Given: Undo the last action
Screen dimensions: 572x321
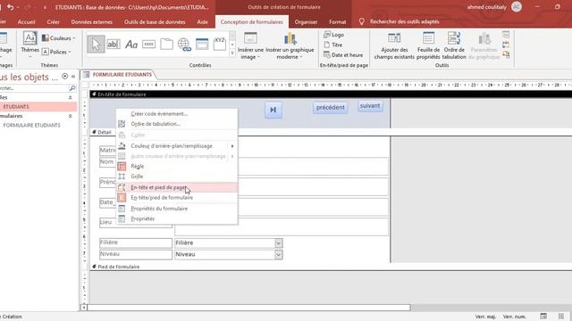Looking at the screenshot, I should (x=11, y=7).
